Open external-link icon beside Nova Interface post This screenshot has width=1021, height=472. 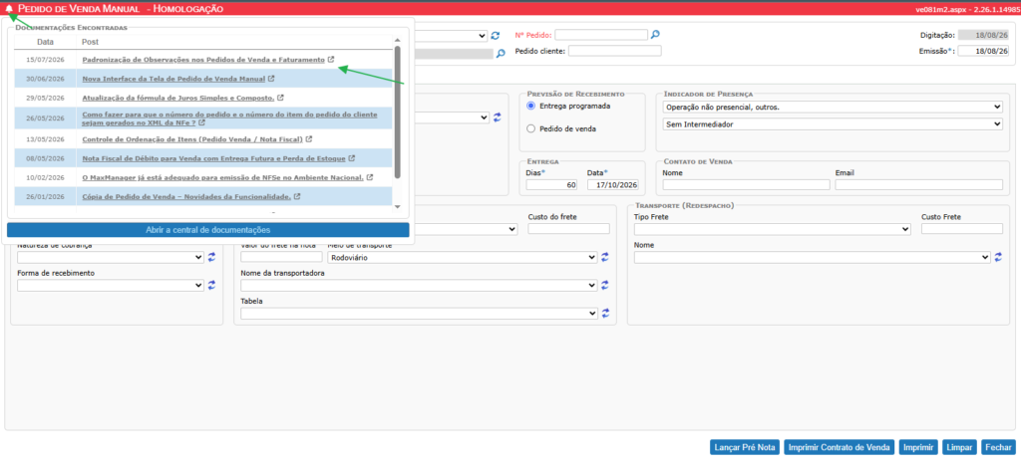tap(271, 79)
